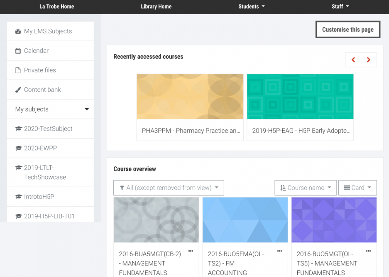Click the calendar icon in the sidebar
Image resolution: width=389 pixels, height=277 pixels.
18,51
